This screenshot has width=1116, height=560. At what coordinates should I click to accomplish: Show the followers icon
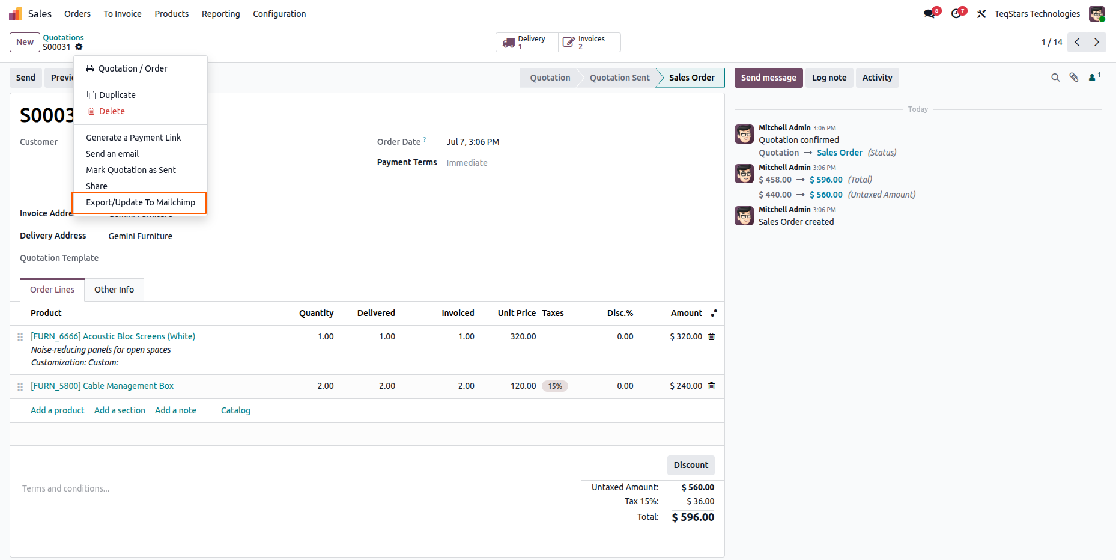coord(1094,77)
